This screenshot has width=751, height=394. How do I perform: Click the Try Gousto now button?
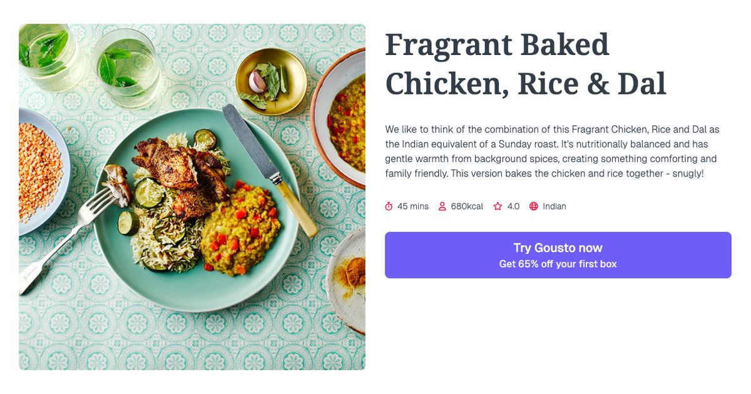(558, 248)
